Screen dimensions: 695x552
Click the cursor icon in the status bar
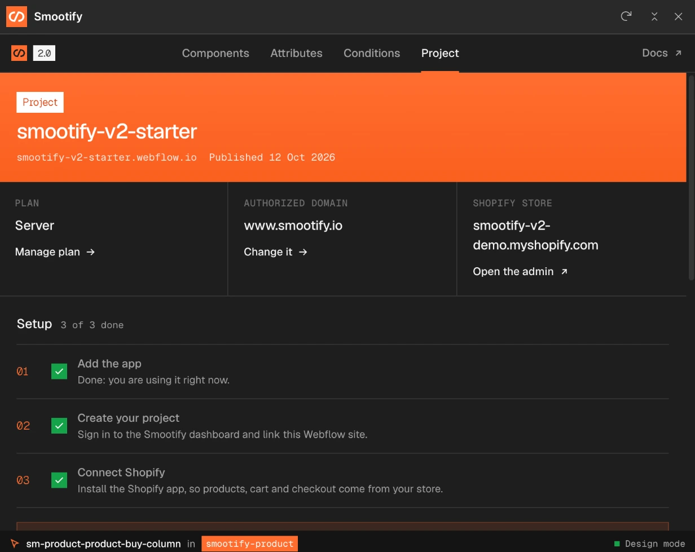15,544
